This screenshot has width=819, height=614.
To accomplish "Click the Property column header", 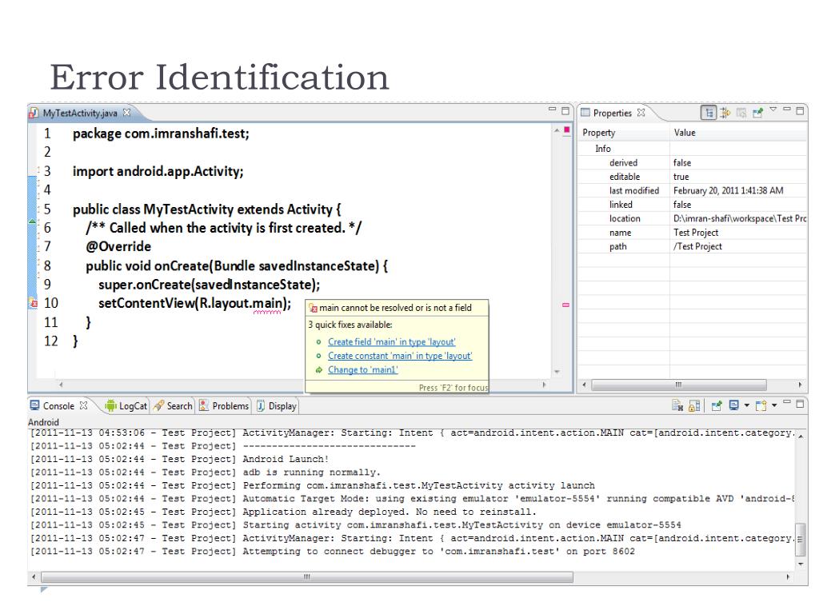I will [x=624, y=133].
